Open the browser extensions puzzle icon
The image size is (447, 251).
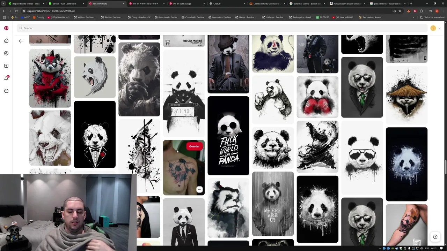click(421, 11)
